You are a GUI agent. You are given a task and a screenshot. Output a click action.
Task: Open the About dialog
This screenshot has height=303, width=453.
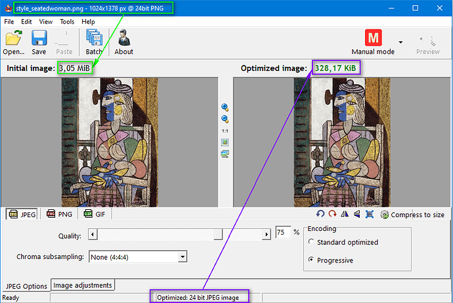(124, 42)
